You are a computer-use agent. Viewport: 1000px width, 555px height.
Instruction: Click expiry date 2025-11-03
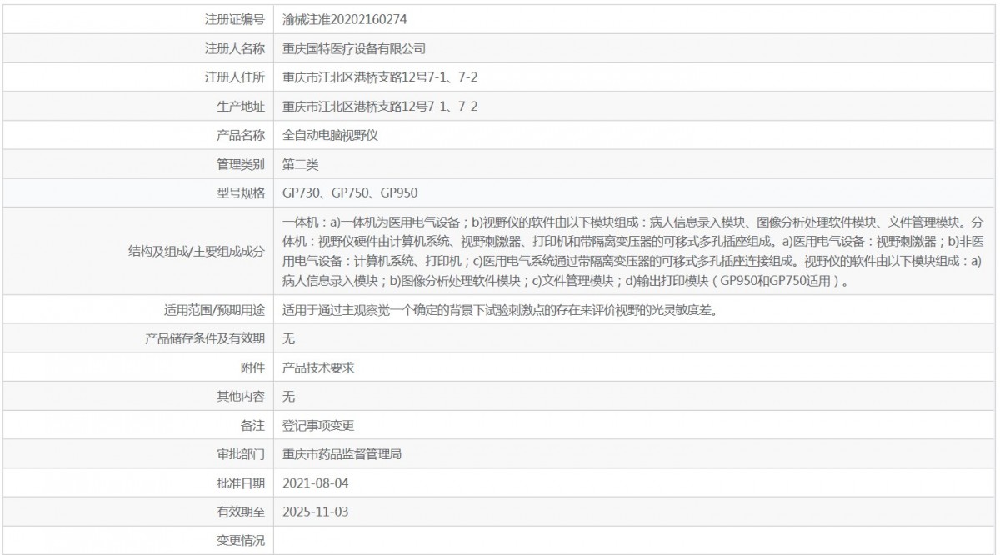[315, 512]
